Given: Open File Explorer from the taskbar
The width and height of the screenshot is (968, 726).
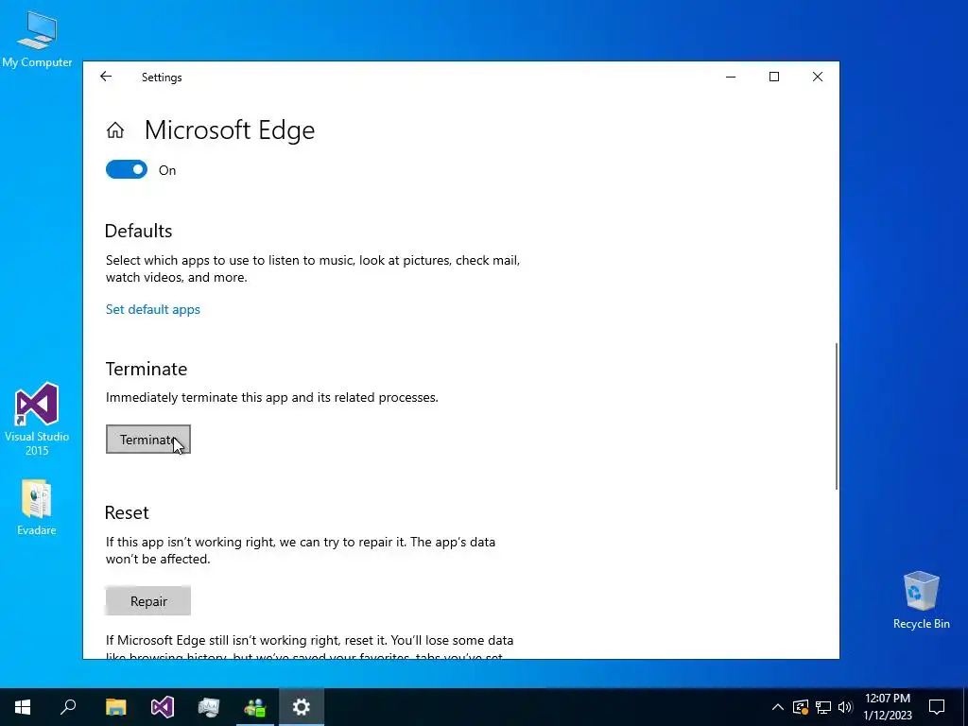Looking at the screenshot, I should point(115,707).
